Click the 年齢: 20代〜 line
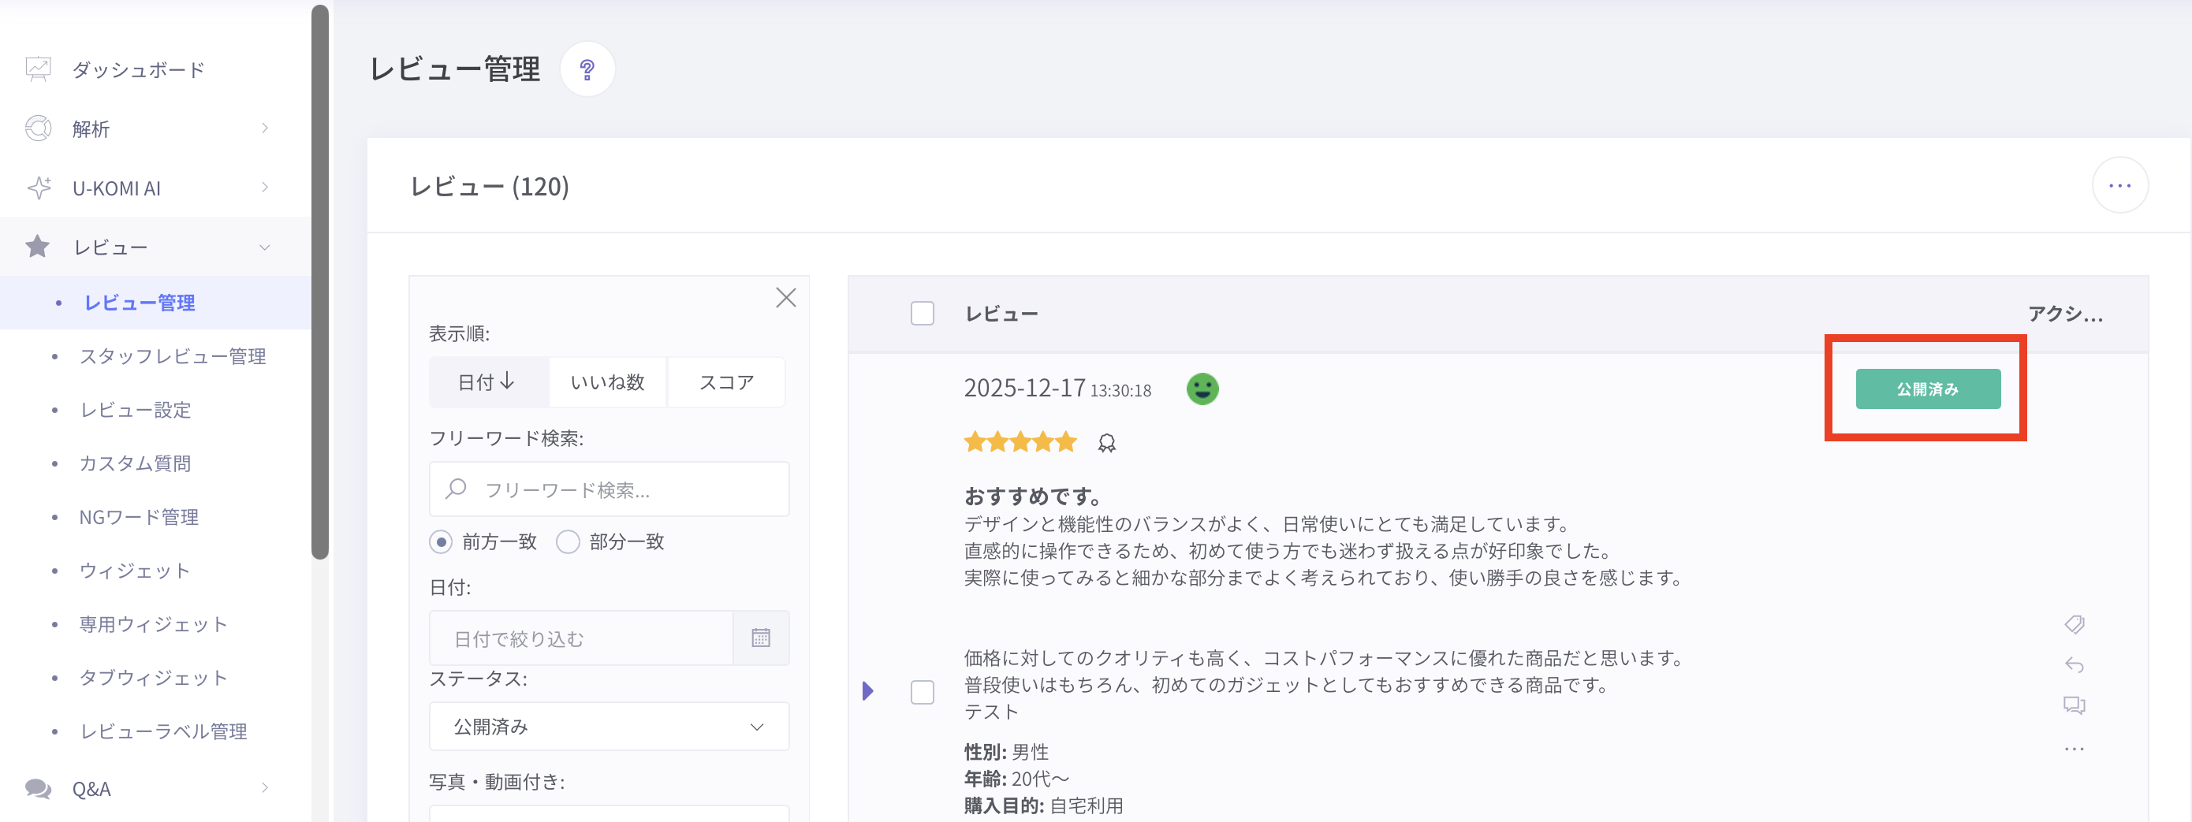 1016,779
